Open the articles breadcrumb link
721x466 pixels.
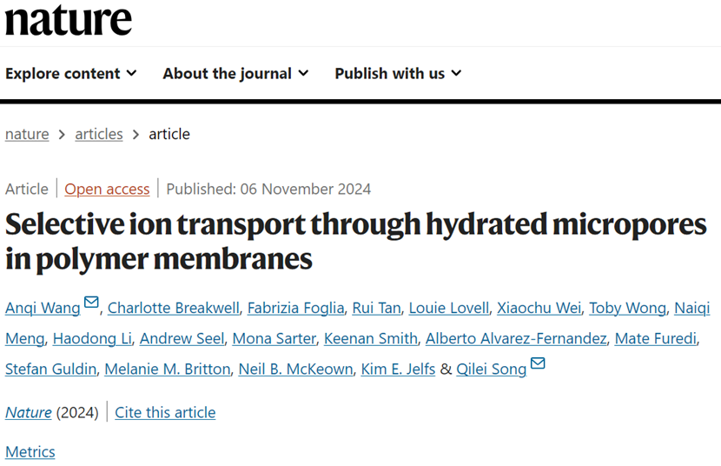99,135
